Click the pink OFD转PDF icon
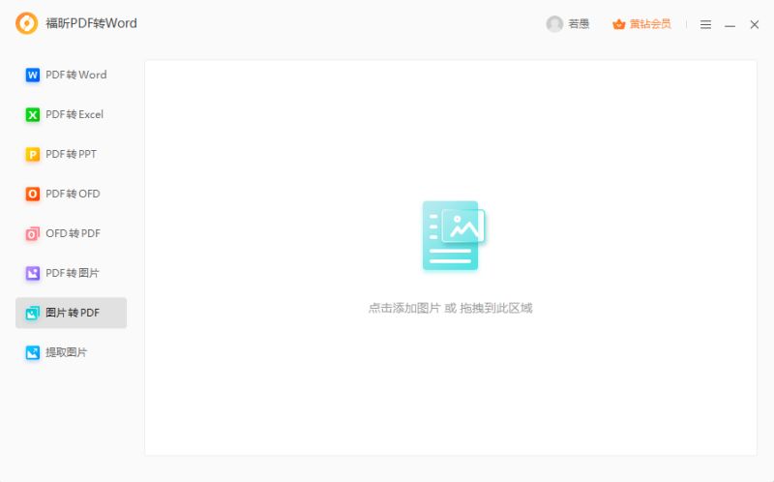 33,233
